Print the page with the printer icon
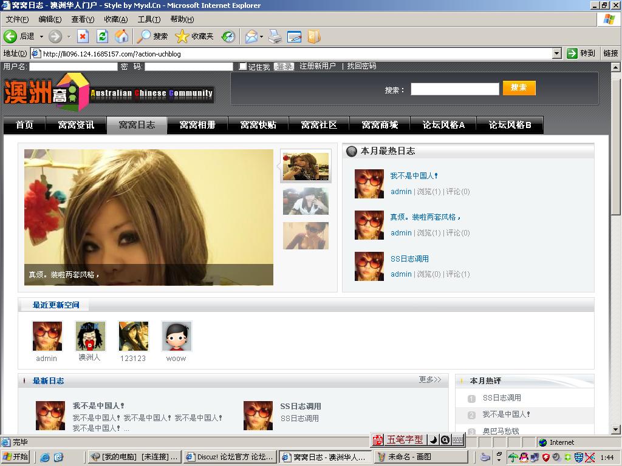 point(275,36)
